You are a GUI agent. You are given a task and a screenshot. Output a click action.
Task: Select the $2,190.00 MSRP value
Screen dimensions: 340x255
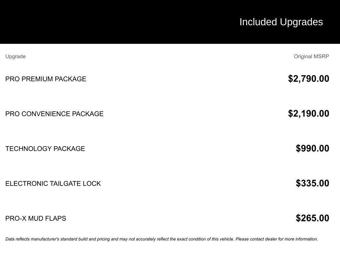pyautogui.click(x=308, y=114)
